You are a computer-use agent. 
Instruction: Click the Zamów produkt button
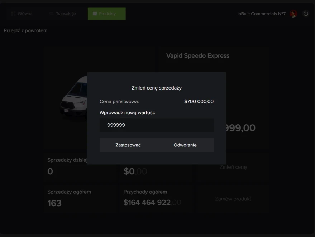(x=233, y=199)
